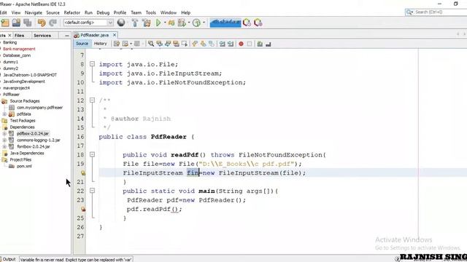This screenshot has width=467, height=262.
Task: Toggle Rectangular Selection in editor toolbar
Action: pyautogui.click(x=185, y=44)
